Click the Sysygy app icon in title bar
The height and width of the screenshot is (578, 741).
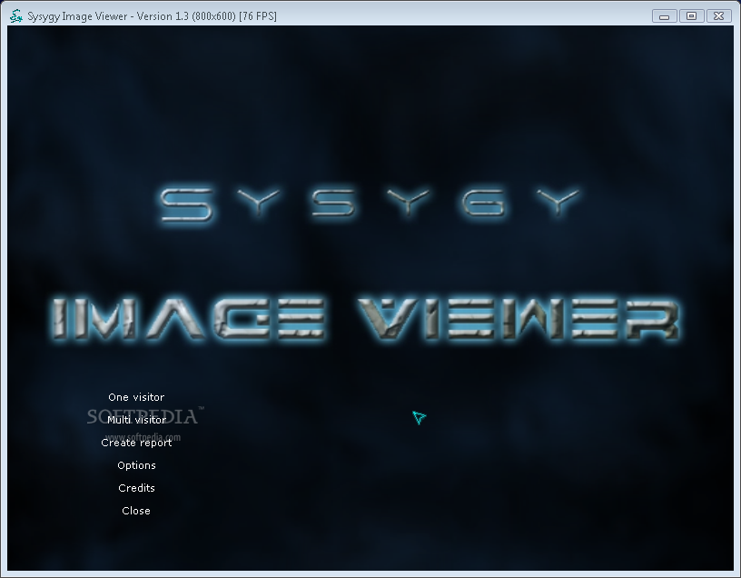tap(16, 16)
